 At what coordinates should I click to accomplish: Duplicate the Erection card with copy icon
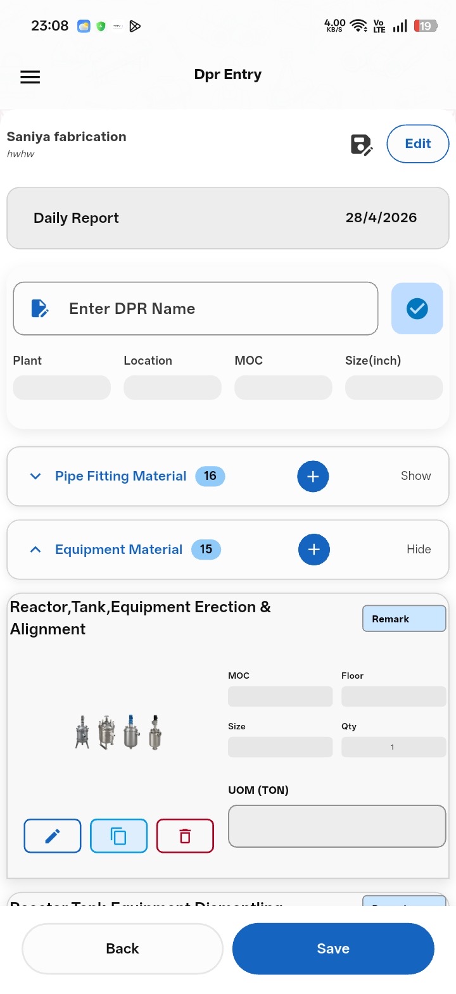(x=118, y=836)
